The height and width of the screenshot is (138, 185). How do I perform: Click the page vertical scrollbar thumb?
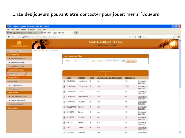tap(180, 65)
